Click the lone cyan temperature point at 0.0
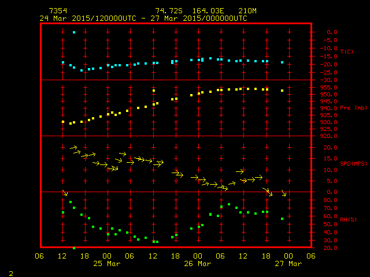370x277 pixels. (74, 32)
